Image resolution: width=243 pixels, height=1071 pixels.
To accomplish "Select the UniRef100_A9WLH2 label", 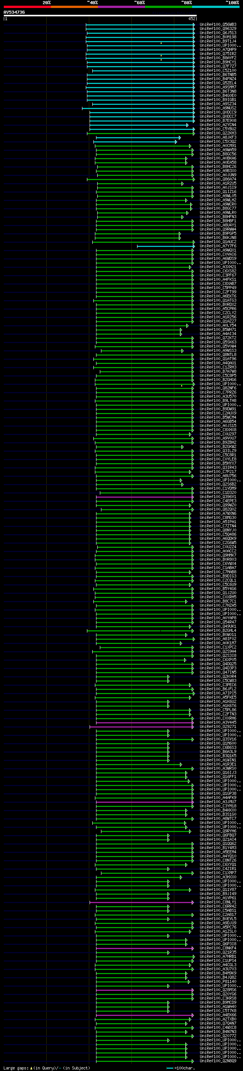I will point(218,200).
